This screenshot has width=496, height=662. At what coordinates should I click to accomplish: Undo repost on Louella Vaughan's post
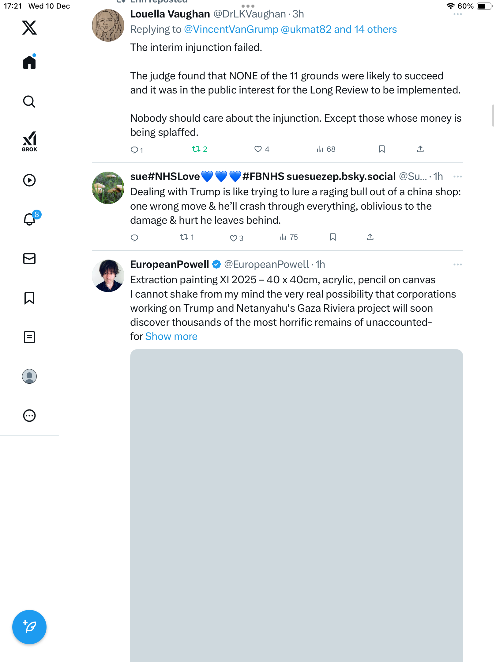[196, 149]
